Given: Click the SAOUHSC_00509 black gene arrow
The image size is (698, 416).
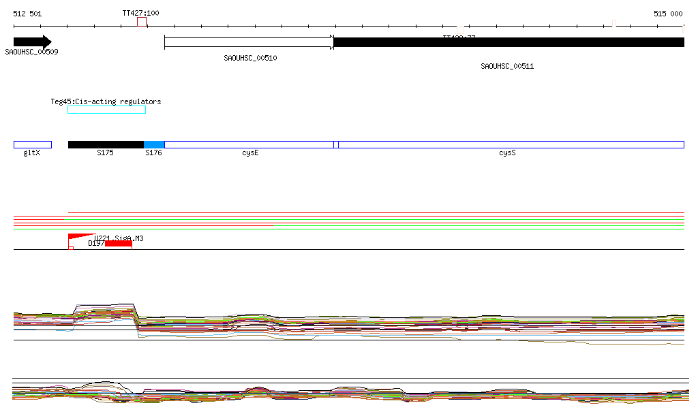Looking at the screenshot, I should 32,42.
